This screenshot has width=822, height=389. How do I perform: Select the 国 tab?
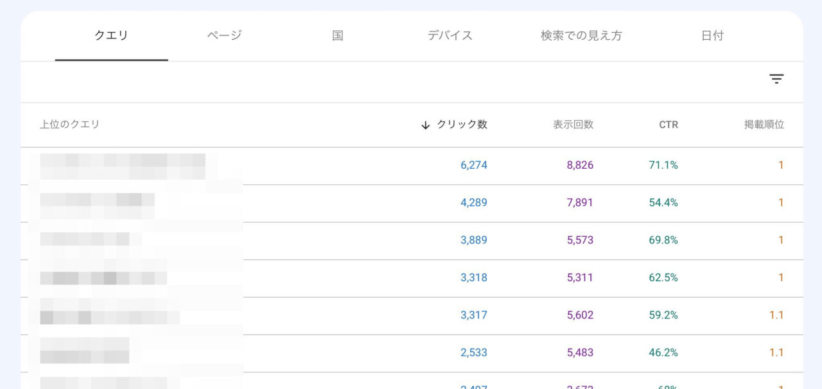(337, 36)
